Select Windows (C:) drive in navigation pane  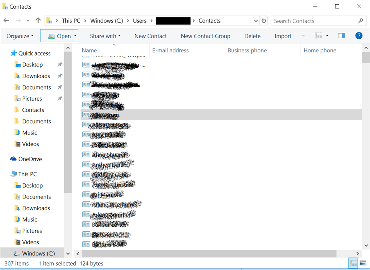[x=38, y=253]
